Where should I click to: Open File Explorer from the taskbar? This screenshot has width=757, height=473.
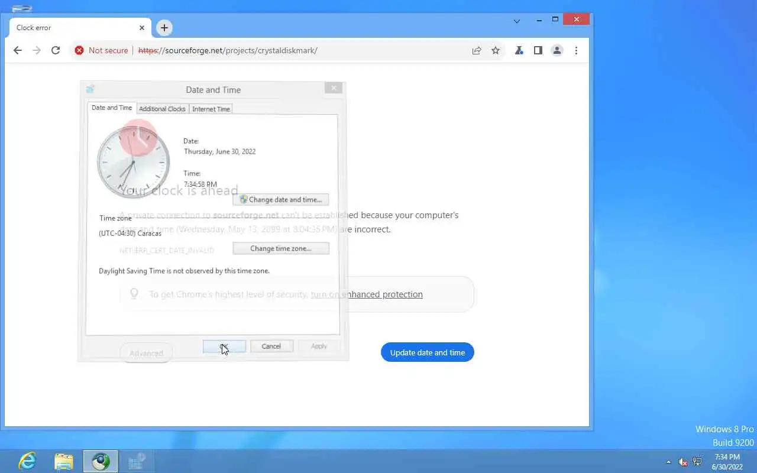click(64, 461)
